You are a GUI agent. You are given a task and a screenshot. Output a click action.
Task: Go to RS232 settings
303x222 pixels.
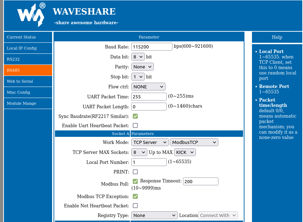point(28,59)
